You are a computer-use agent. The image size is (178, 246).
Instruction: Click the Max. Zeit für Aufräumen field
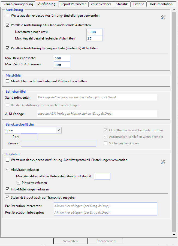[62, 65]
